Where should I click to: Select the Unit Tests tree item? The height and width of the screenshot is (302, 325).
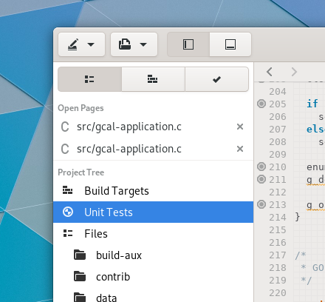[x=153, y=212]
